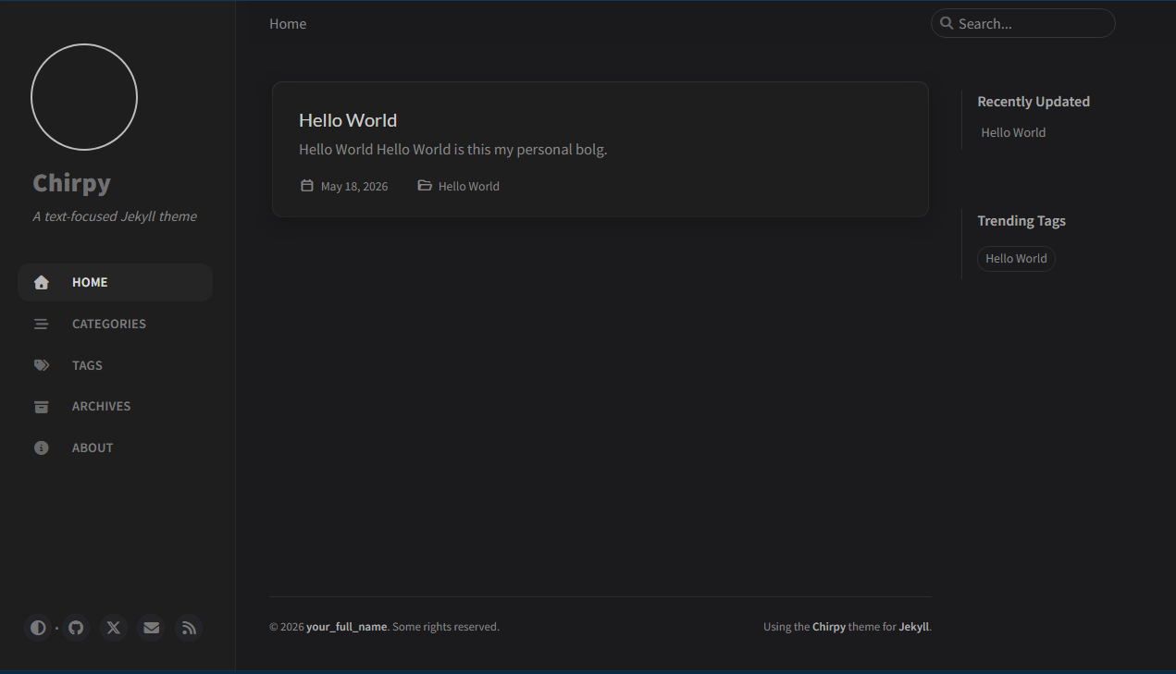
Task: Click the Tags icon in sidebar
Action: (42, 365)
